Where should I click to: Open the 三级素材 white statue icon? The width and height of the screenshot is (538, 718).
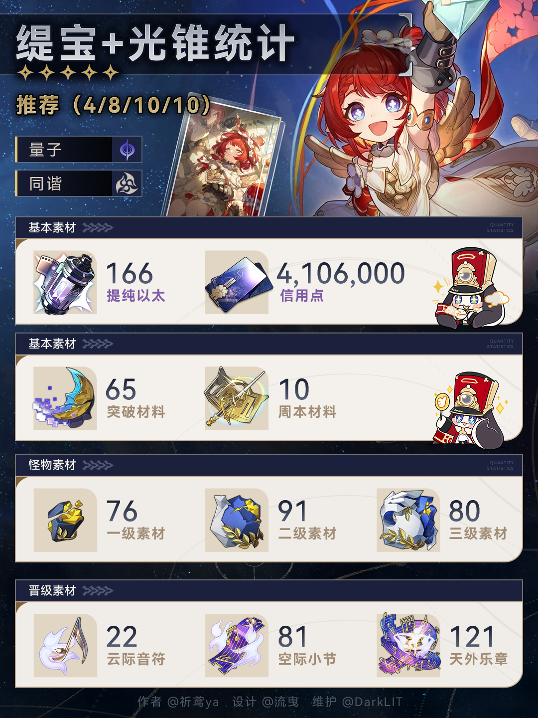[408, 520]
